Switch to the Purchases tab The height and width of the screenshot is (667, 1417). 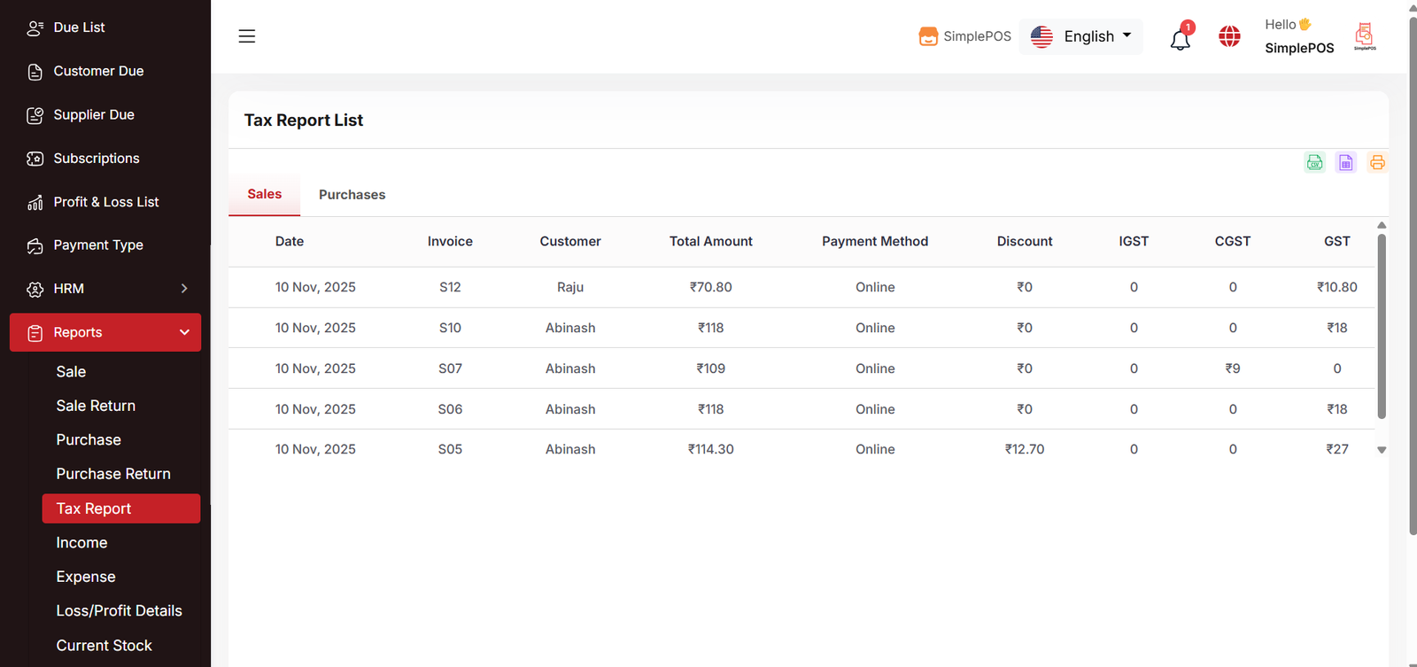tap(352, 195)
